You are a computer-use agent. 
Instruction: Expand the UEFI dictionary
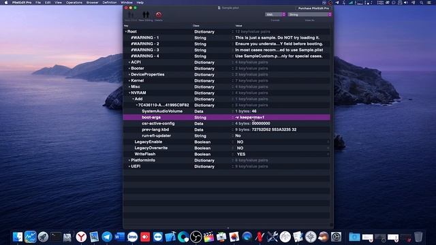click(129, 166)
